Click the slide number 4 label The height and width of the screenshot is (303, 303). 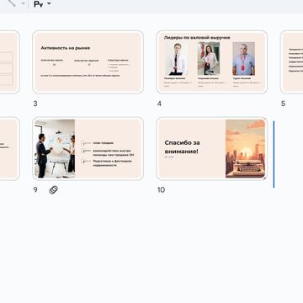tap(159, 104)
